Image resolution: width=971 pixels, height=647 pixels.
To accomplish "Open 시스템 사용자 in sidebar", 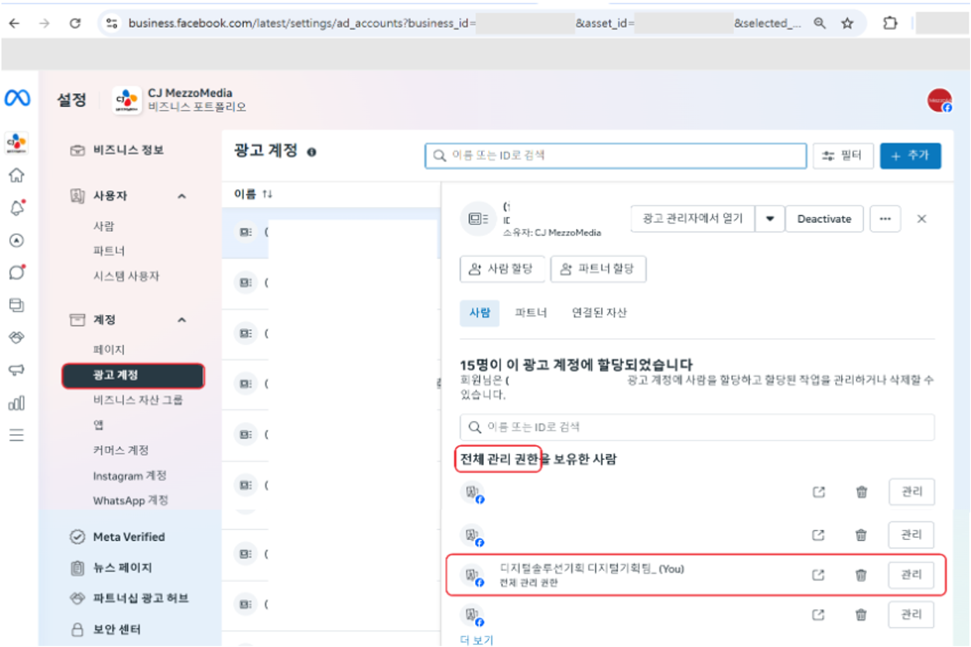I will [126, 276].
